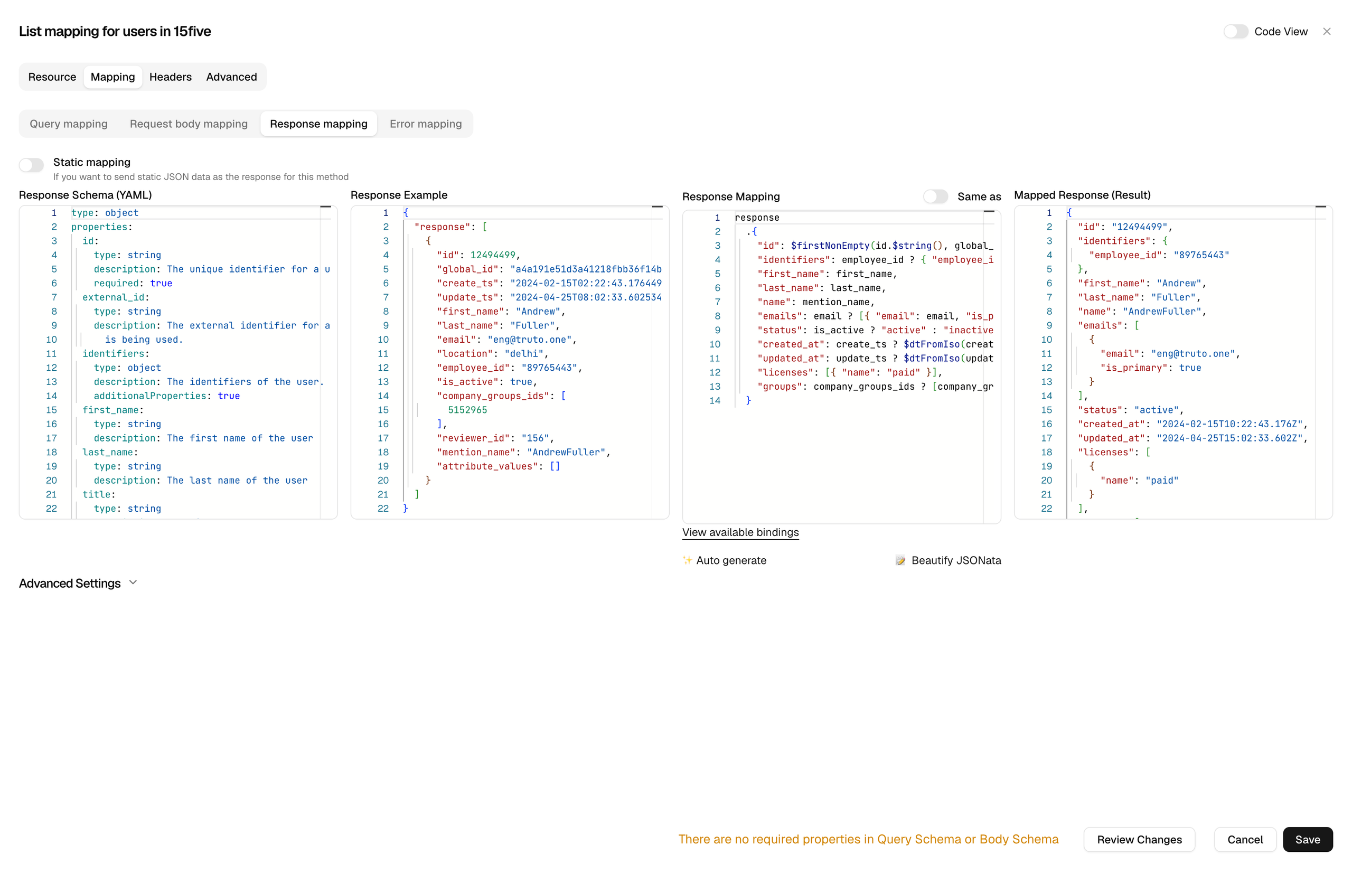Click "status": is_active mapping line
1352x874 pixels.
coord(875,330)
